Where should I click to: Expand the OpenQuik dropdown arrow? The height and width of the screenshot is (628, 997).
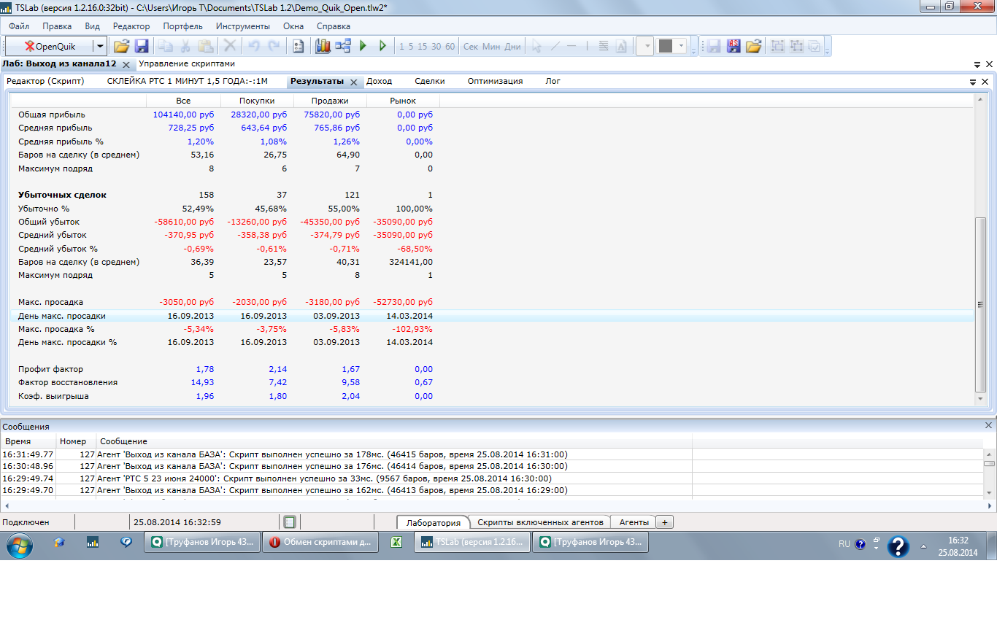100,46
